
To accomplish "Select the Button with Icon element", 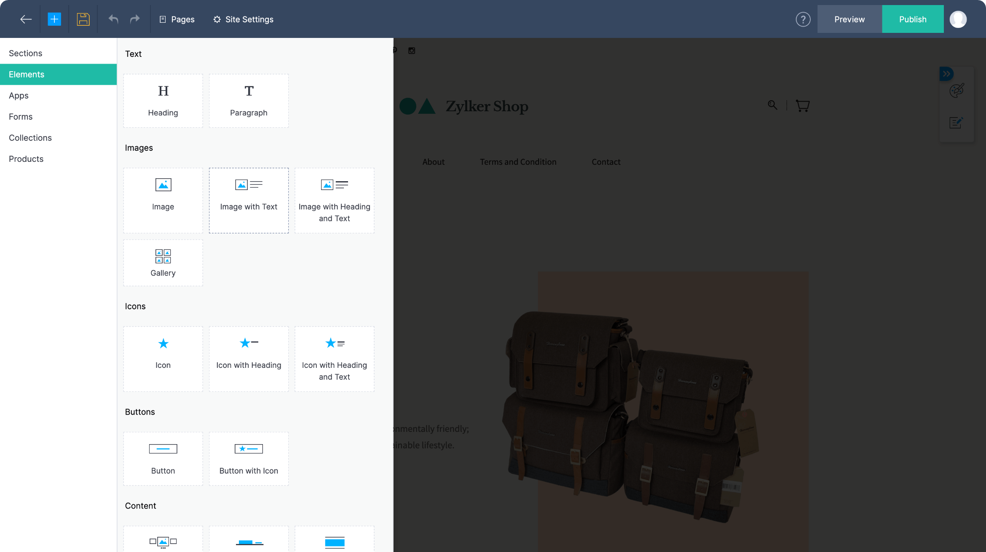I will point(249,459).
